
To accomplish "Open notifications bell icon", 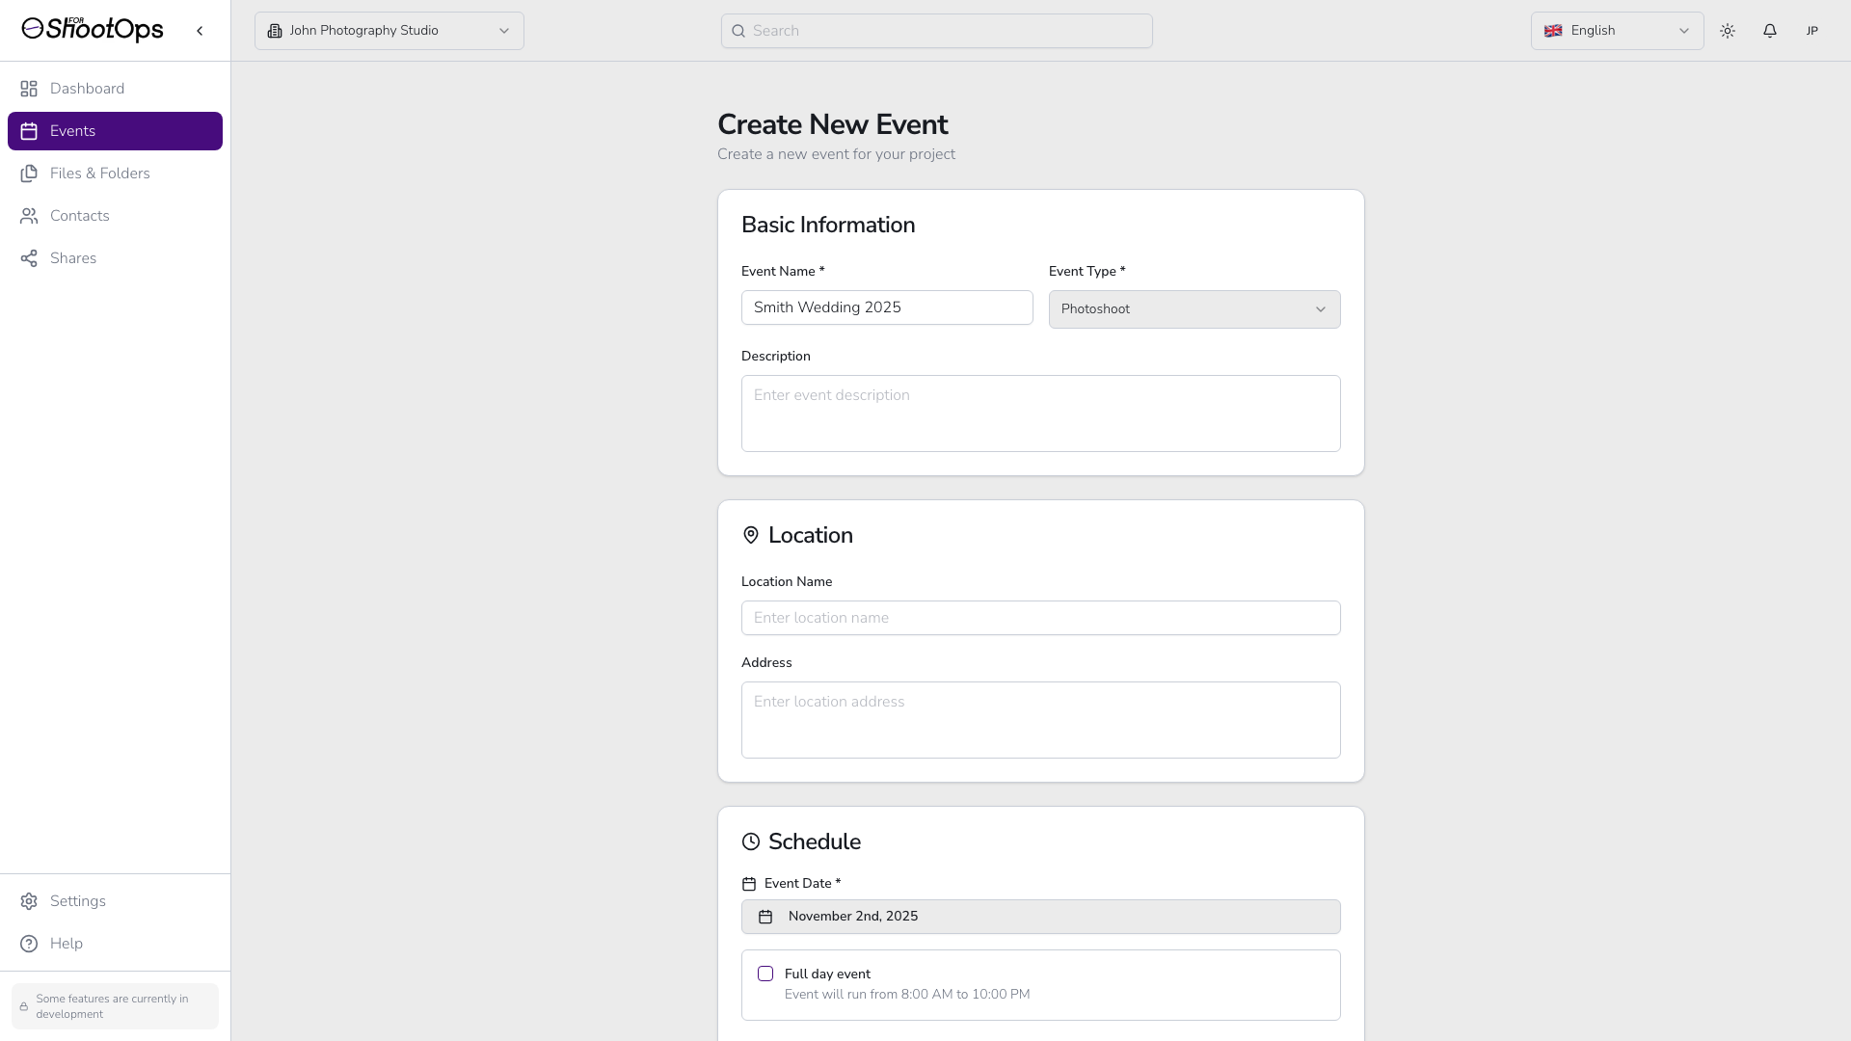I will point(1770,31).
